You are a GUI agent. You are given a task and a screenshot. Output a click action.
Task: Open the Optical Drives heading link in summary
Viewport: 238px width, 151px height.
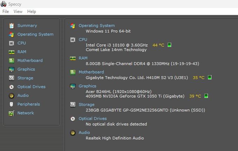click(93, 118)
